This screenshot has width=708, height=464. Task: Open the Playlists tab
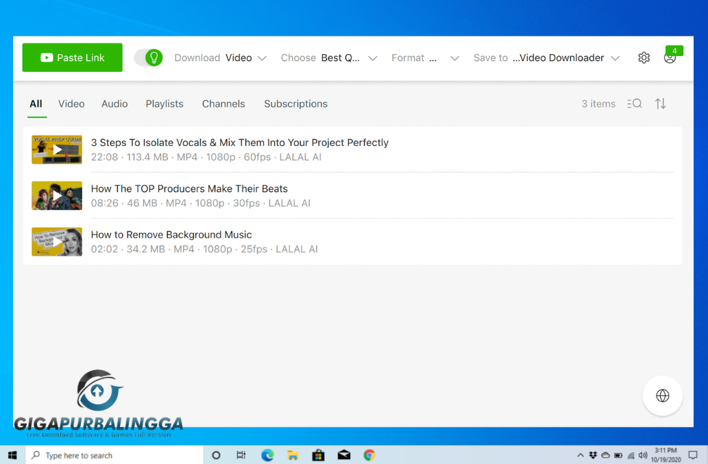(x=164, y=103)
